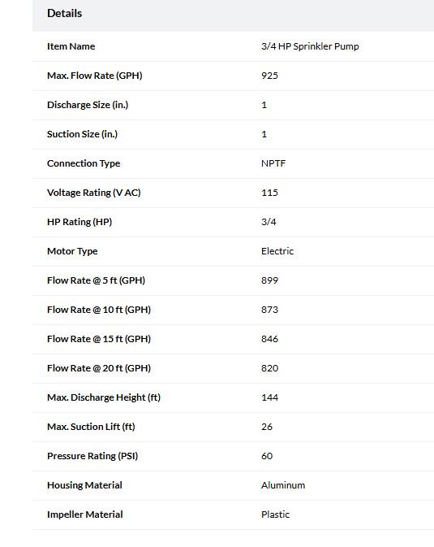Image resolution: width=434 pixels, height=547 pixels.
Task: Click the Flow Rate @ 5 ft label
Action: pyautogui.click(x=97, y=280)
